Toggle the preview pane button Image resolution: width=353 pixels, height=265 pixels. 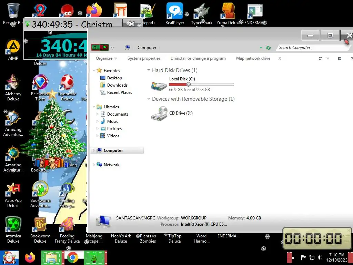tap(340, 58)
